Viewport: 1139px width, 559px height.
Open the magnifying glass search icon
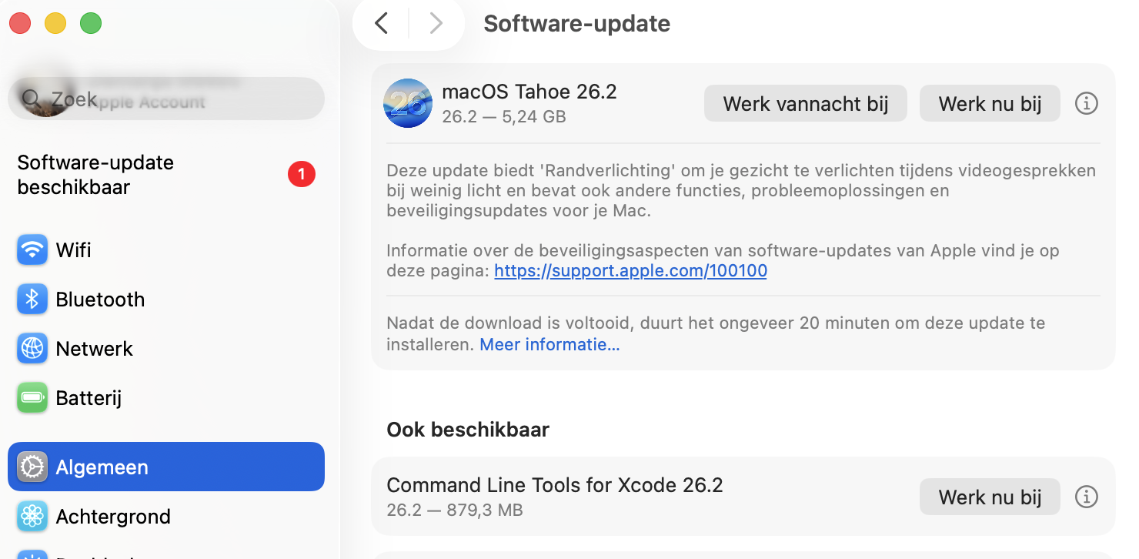[x=31, y=98]
